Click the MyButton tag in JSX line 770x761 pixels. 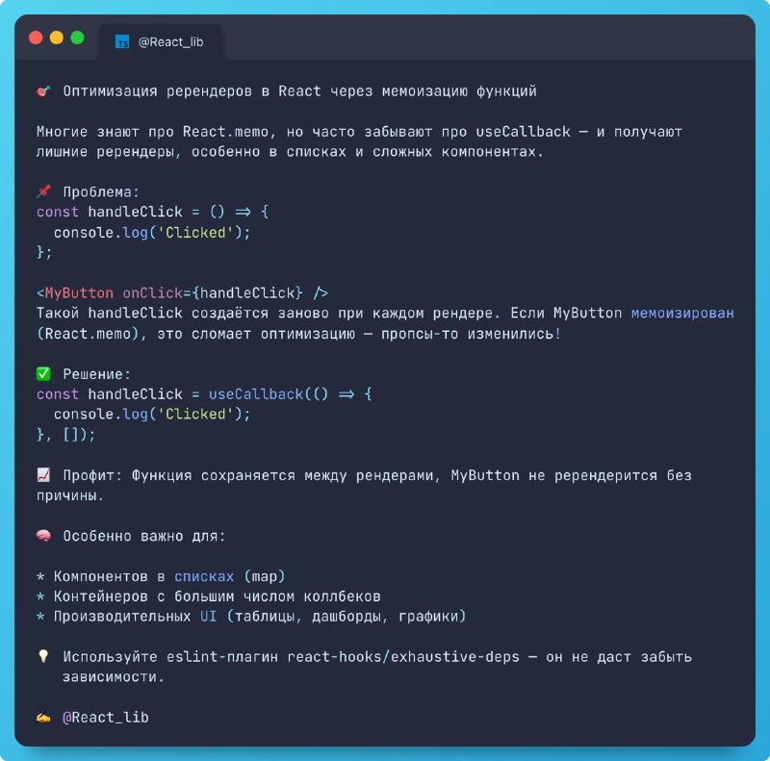pos(79,293)
